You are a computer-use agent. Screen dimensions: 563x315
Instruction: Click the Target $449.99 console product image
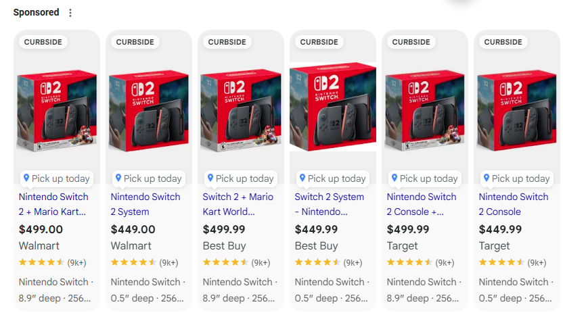pos(517,108)
